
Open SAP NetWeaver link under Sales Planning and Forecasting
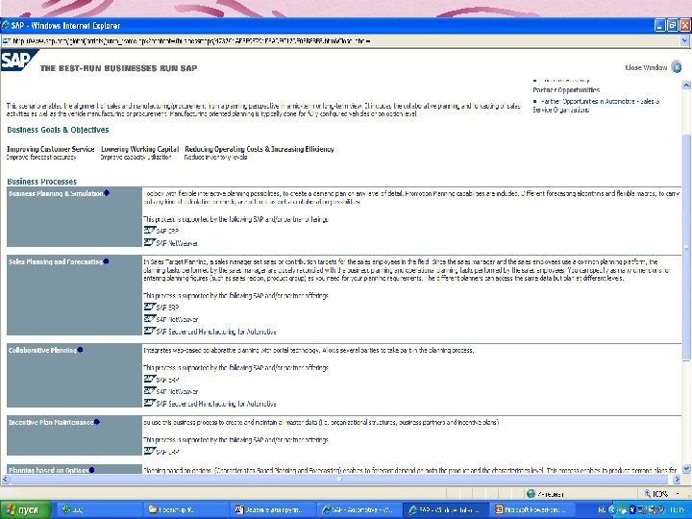[x=177, y=319]
